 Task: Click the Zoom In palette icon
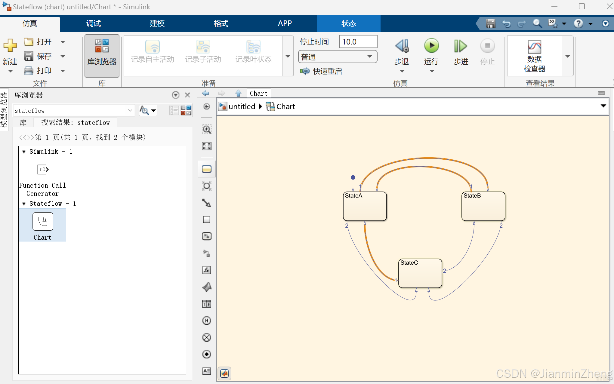pyautogui.click(x=206, y=130)
